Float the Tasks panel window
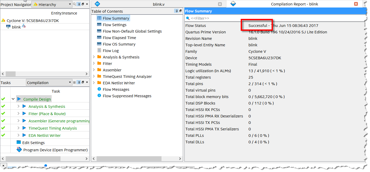370x172 pixels. 83,82
